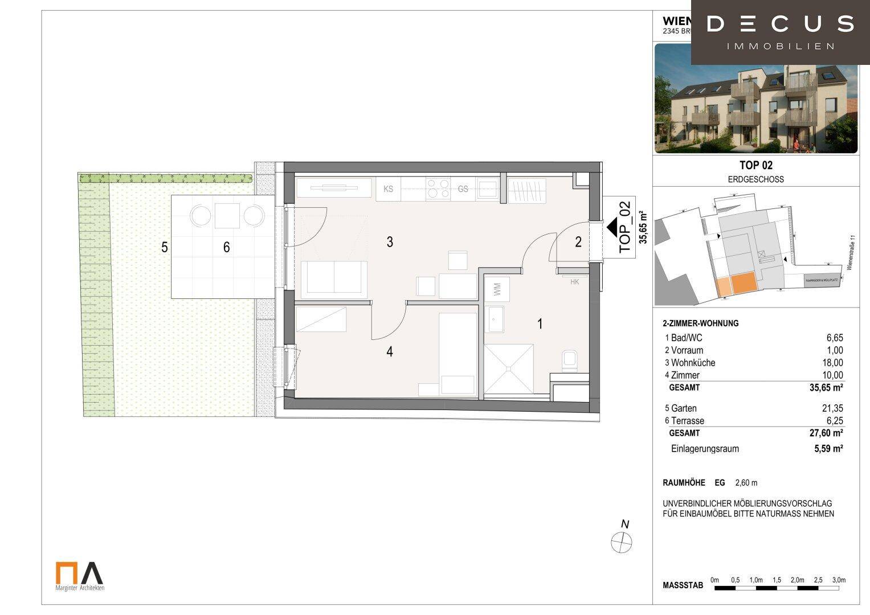Click the north compass symbol
This screenshot has height=615, width=870.
[x=622, y=541]
